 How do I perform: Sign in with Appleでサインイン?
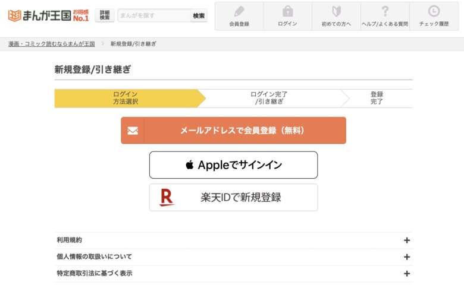point(233,165)
